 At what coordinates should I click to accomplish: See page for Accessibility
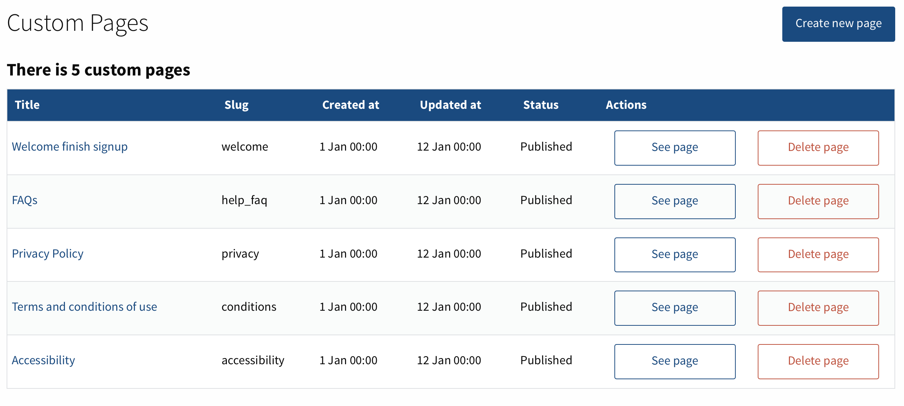pos(675,361)
